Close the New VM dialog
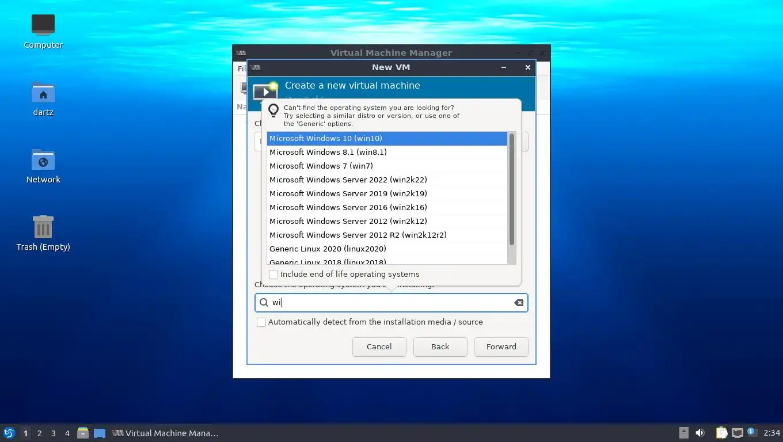783x442 pixels. [527, 67]
